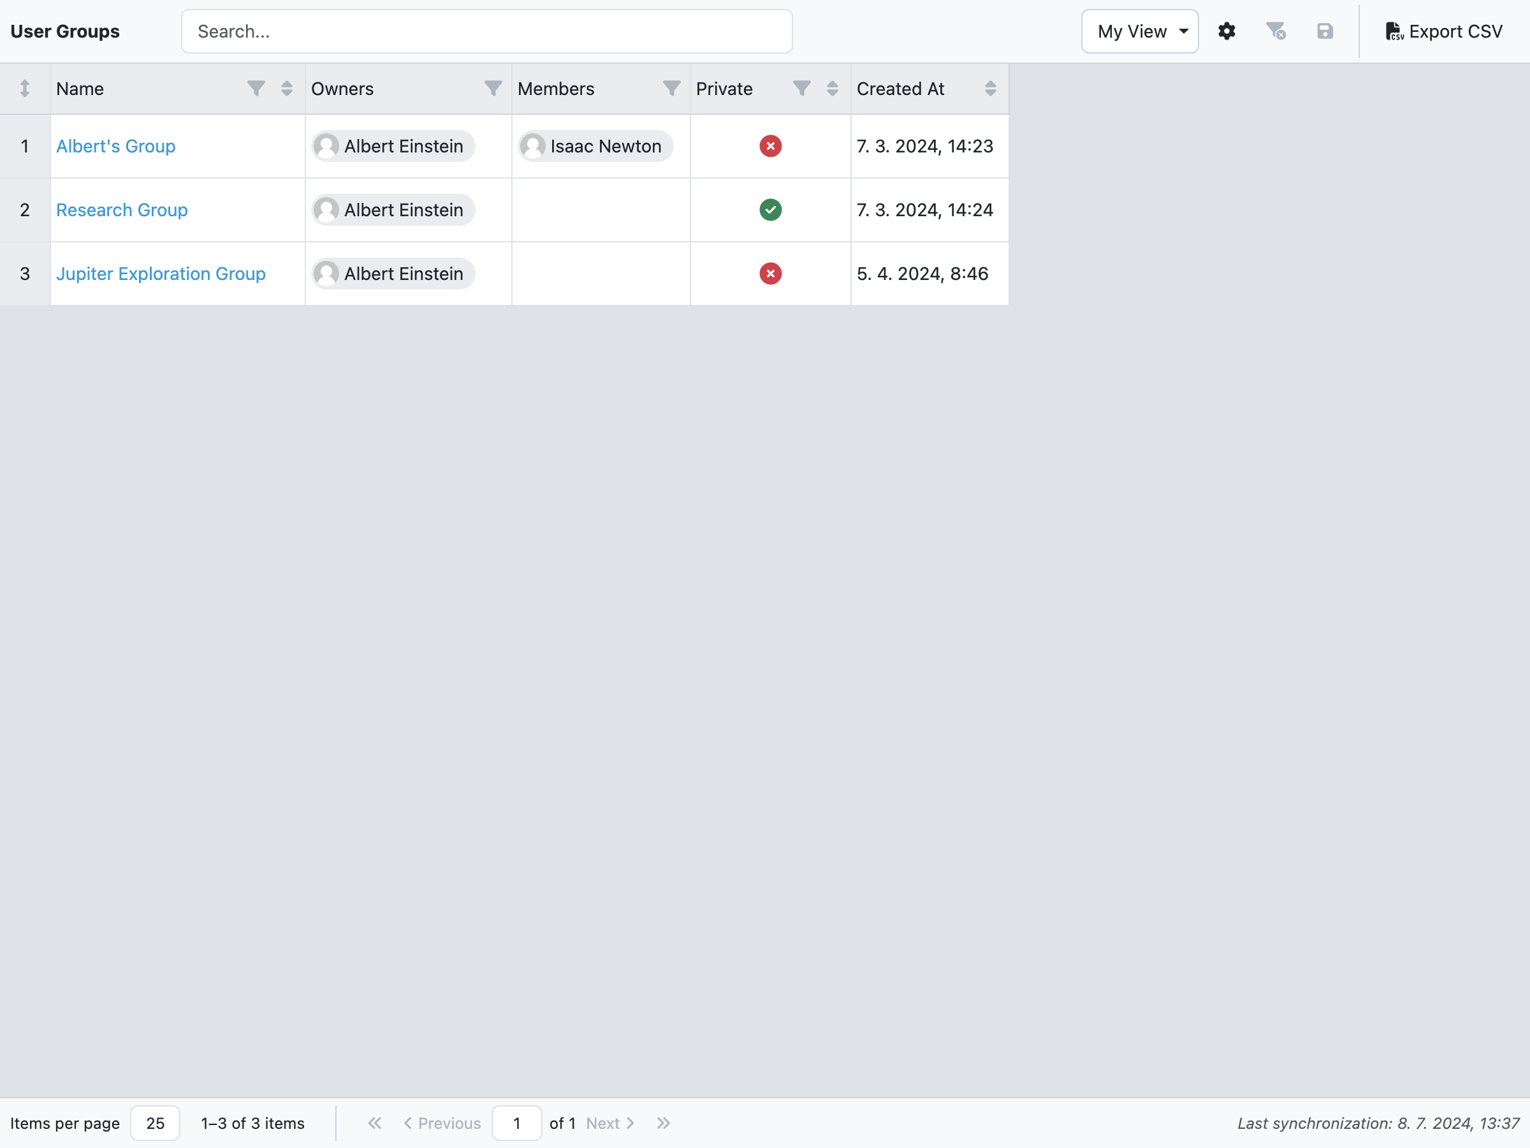
Task: Open Jupiter Exploration Group link
Action: 161,274
